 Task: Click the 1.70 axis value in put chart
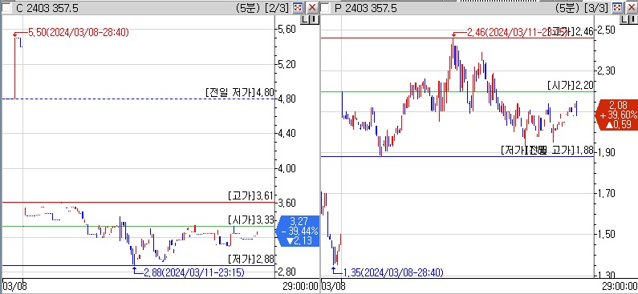click(607, 193)
